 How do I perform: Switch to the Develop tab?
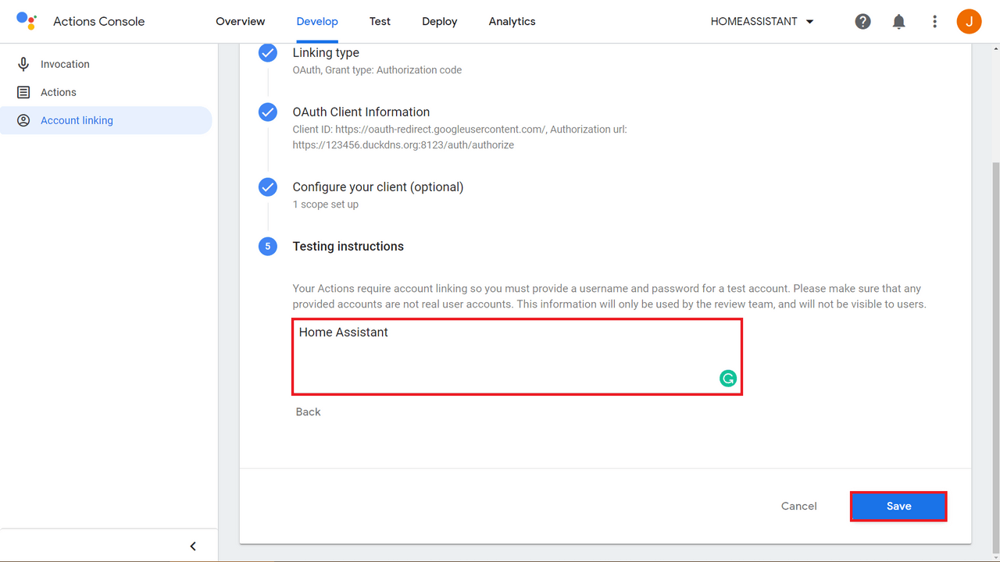tap(317, 22)
